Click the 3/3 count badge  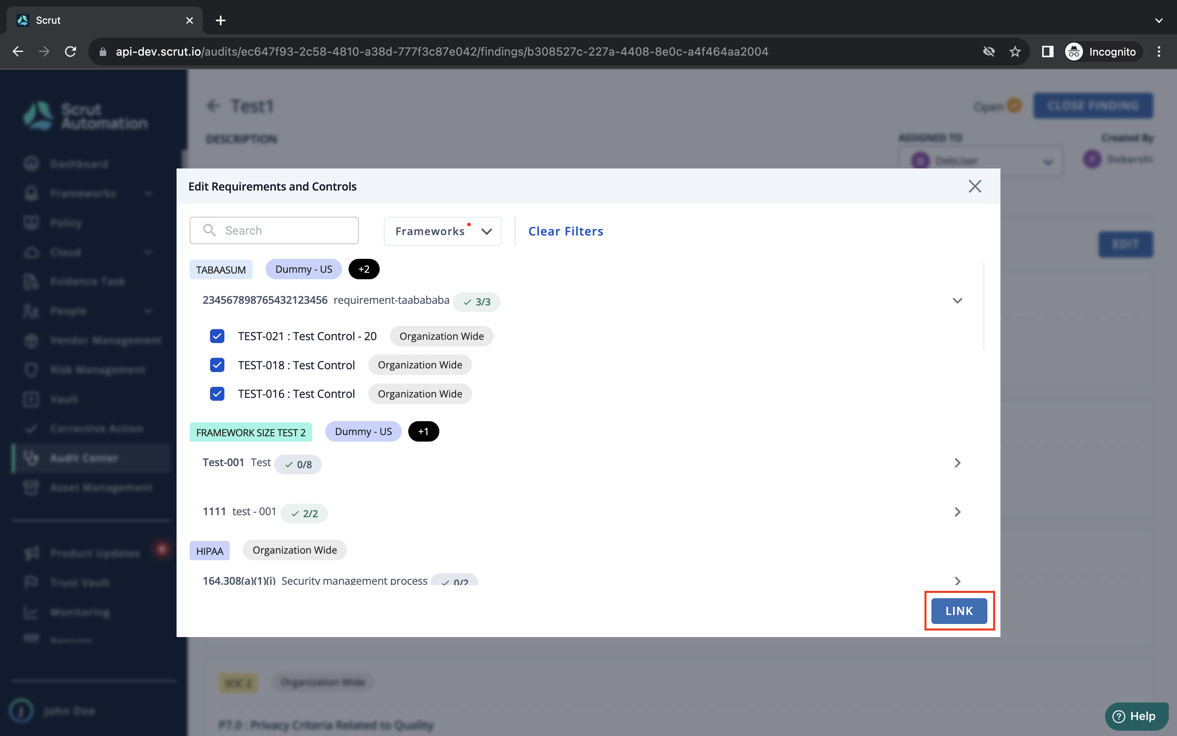click(476, 302)
